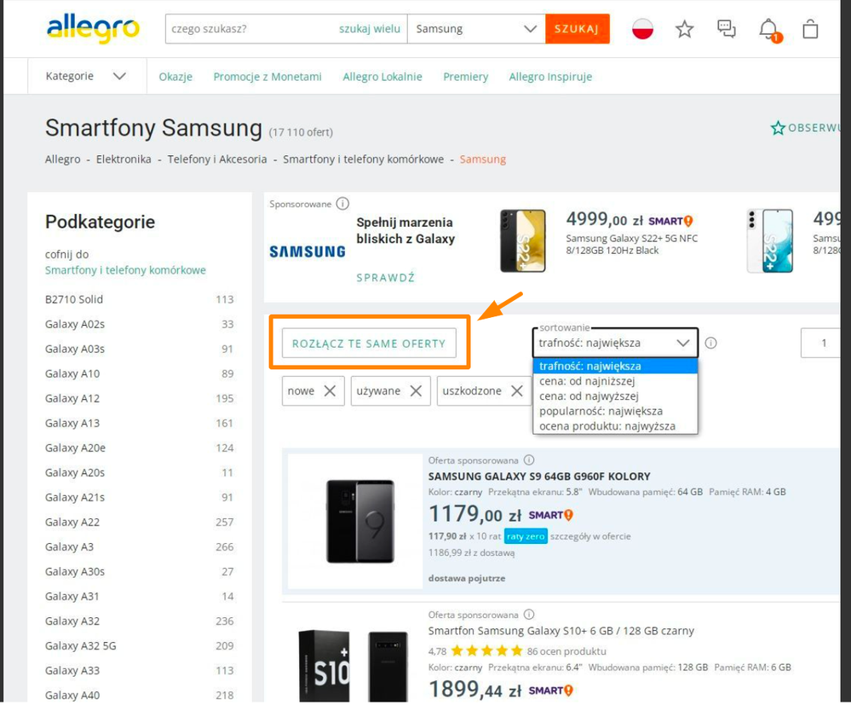Select Galaxy A03s subcategory
The height and width of the screenshot is (705, 851).
coord(75,349)
